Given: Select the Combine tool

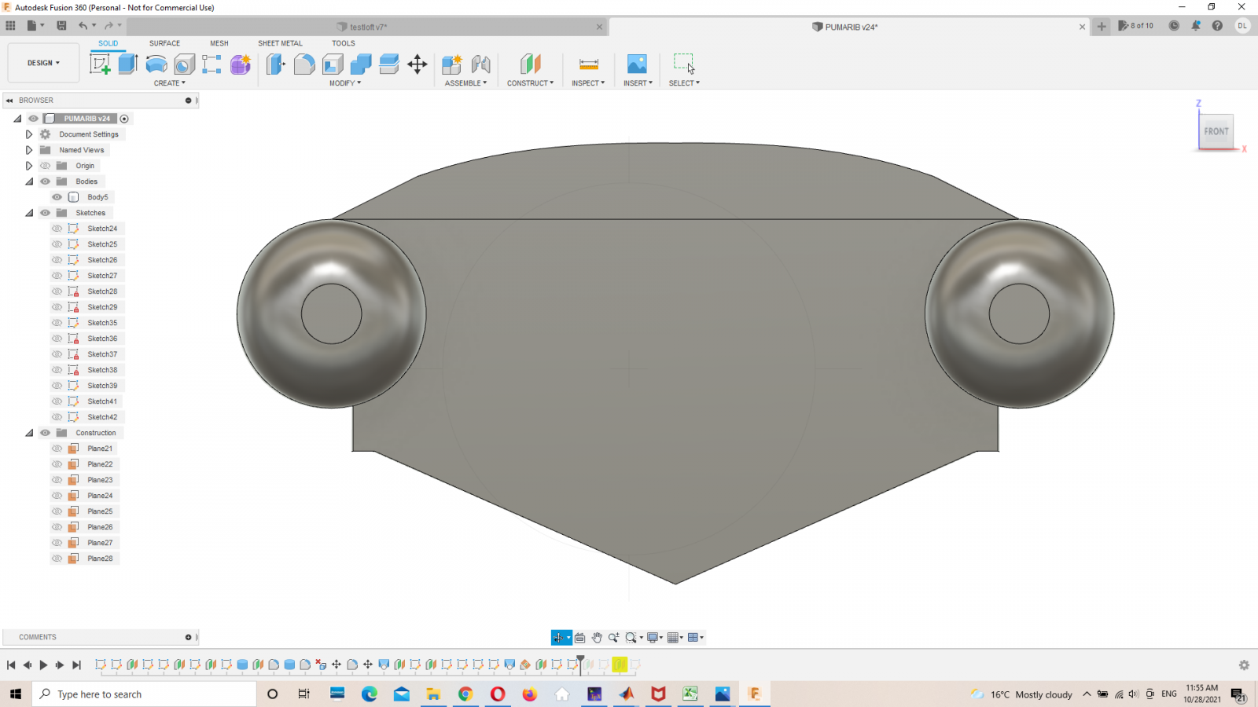Looking at the screenshot, I should (361, 64).
